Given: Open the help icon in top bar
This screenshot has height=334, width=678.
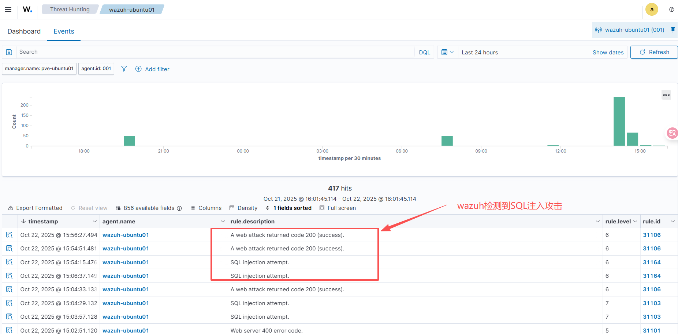Looking at the screenshot, I should (x=671, y=9).
